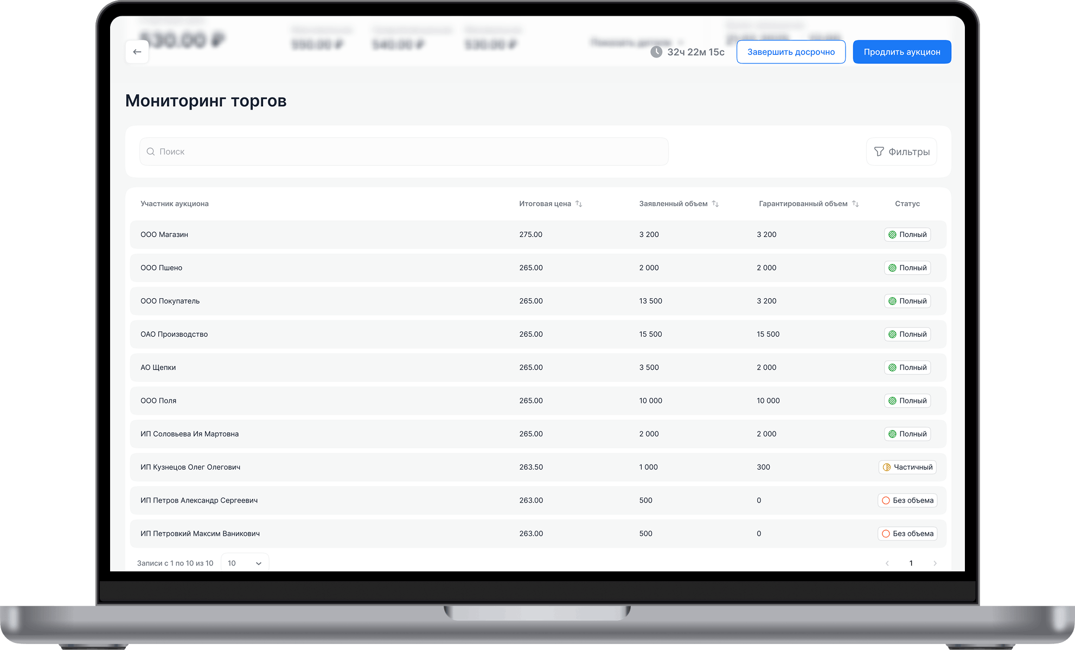This screenshot has height=650, width=1075.
Task: Select page number 1
Action: [911, 563]
